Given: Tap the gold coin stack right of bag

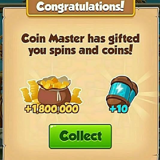Looking at the screenshot, I should (76, 96).
